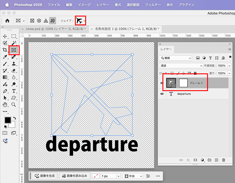Open the ファイル menu
The width and height of the screenshot is (235, 183).
(54, 5)
